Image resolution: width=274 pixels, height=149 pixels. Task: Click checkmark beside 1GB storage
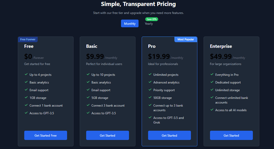(x=26, y=97)
